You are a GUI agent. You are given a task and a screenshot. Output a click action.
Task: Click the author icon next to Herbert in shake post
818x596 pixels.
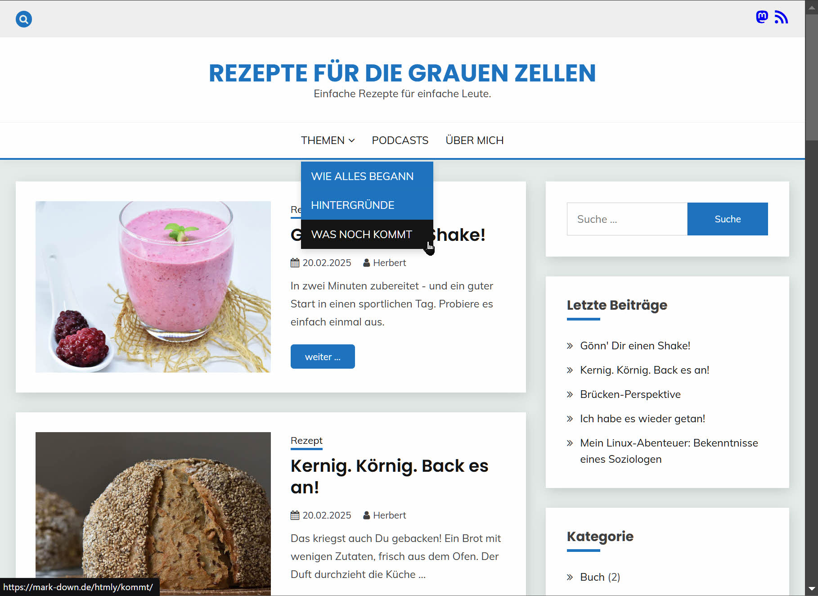366,262
